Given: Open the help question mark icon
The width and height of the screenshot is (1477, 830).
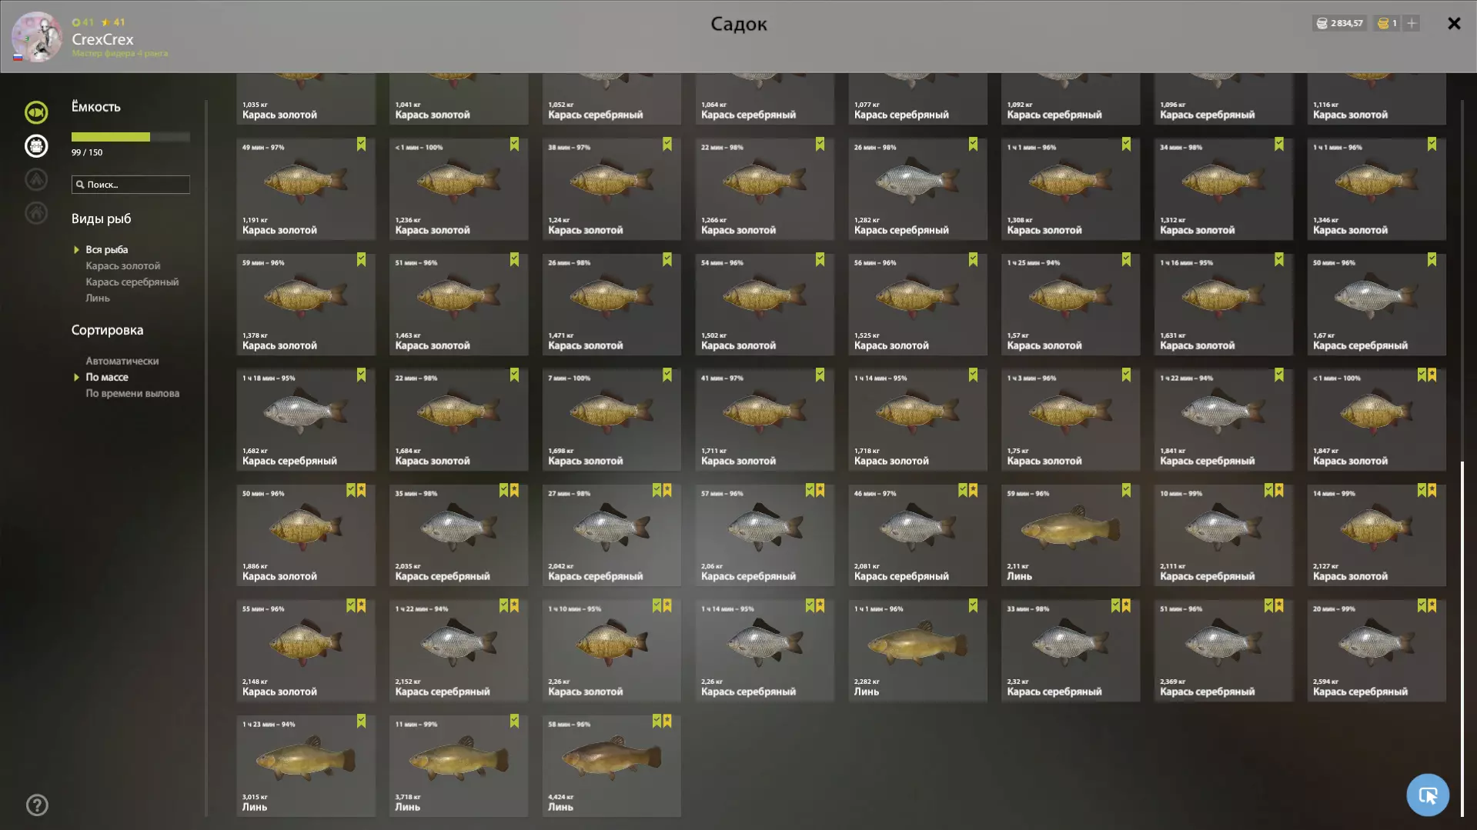Looking at the screenshot, I should (37, 805).
